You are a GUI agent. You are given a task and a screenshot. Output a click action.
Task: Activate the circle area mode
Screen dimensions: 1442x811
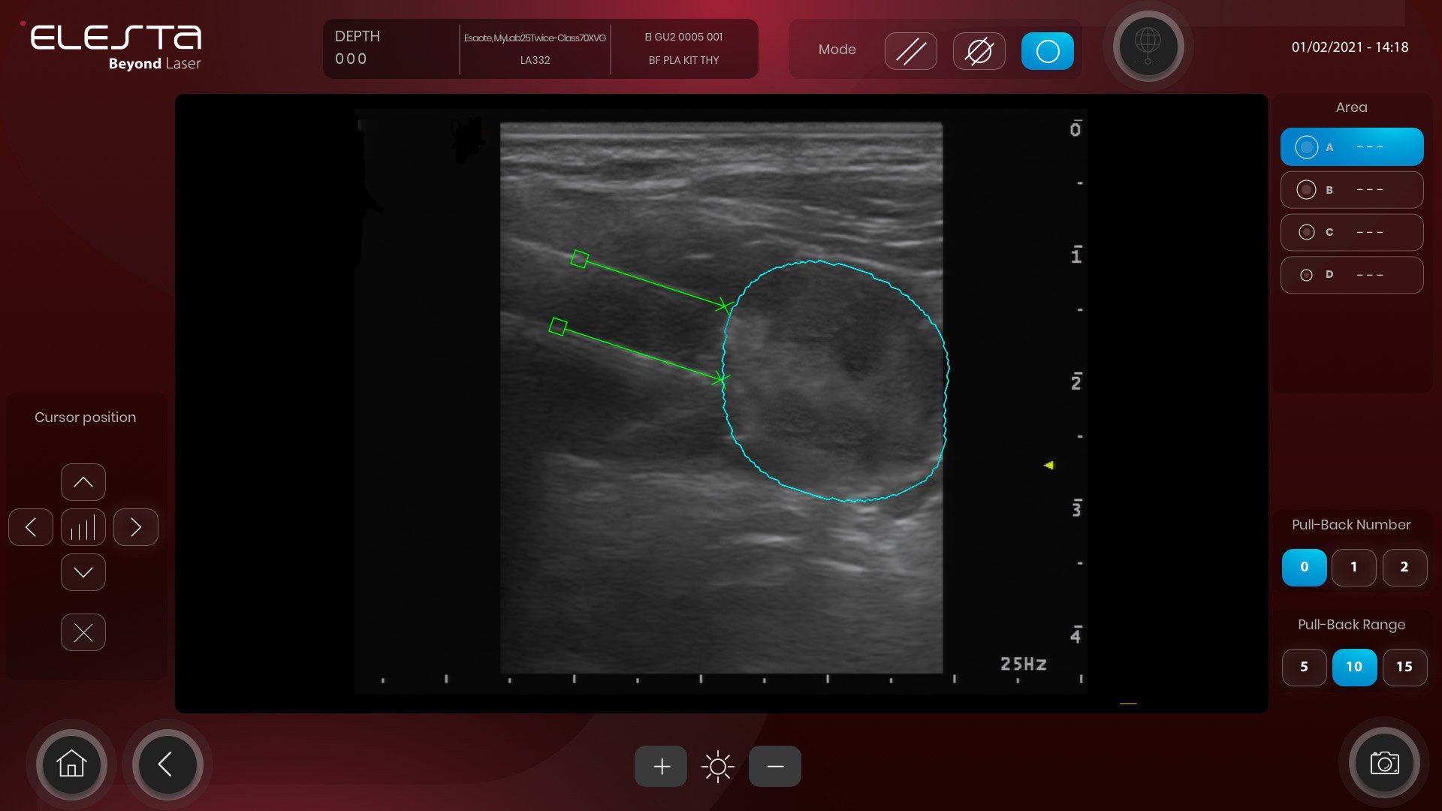[x=1047, y=51]
